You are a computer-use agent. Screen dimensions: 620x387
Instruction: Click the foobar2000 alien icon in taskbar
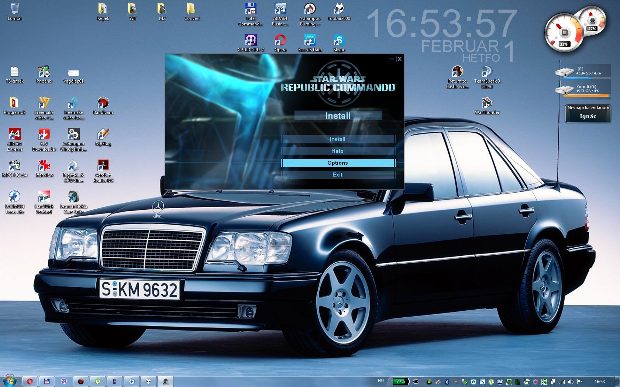point(149,381)
